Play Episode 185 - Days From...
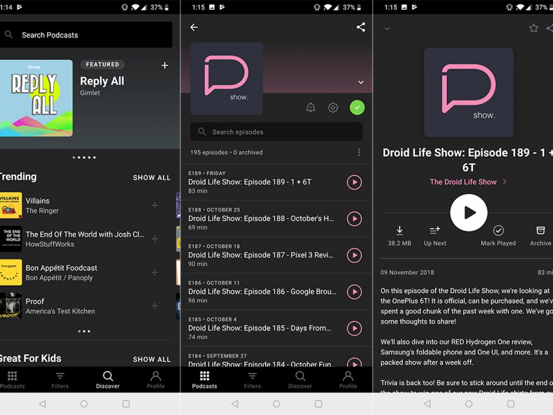This screenshot has width=553, height=415. click(354, 328)
